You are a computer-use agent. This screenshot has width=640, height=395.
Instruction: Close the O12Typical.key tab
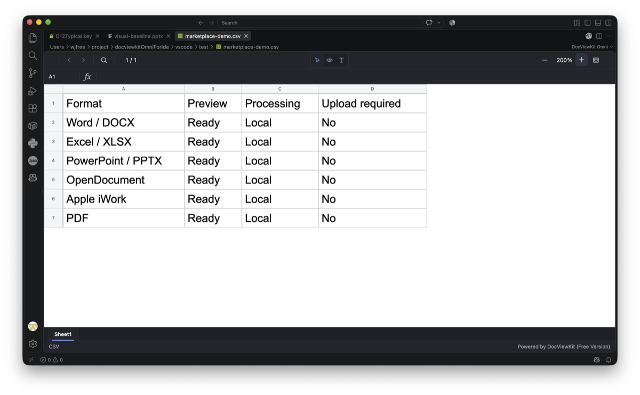click(x=98, y=36)
